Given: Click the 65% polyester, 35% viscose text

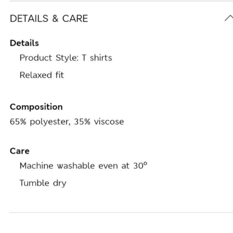Looking at the screenshot, I should pos(67,122).
